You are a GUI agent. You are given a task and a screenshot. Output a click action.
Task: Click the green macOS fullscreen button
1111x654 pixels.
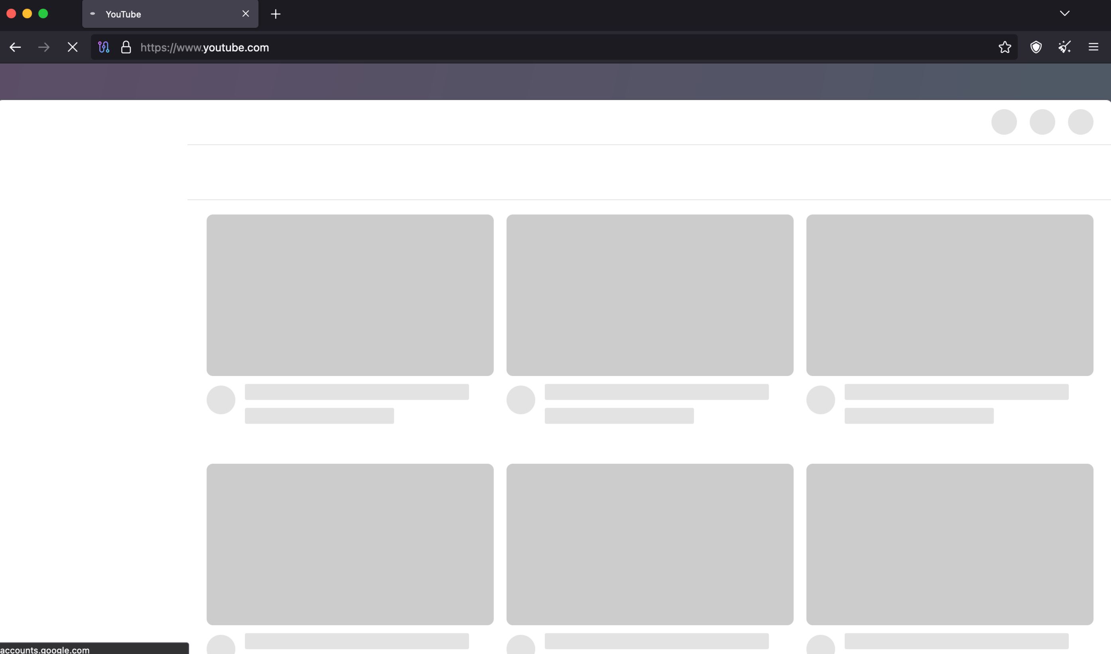pyautogui.click(x=43, y=14)
